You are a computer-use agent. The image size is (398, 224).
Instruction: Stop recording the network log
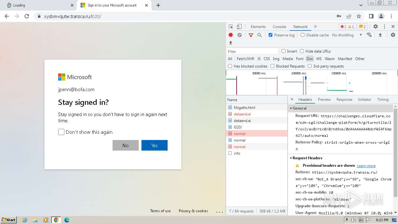[231, 35]
